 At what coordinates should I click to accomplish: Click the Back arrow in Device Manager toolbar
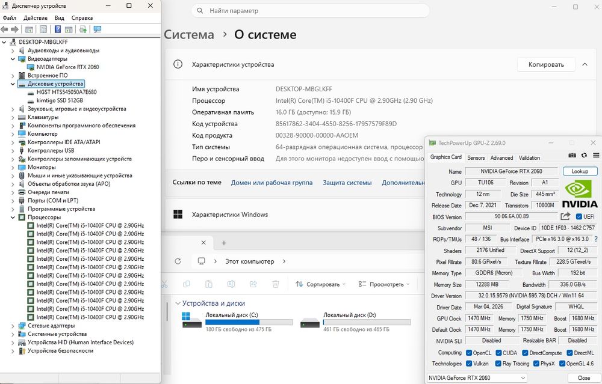[x=5, y=29]
